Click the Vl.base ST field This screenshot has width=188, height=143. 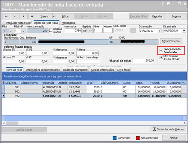pos(14,62)
